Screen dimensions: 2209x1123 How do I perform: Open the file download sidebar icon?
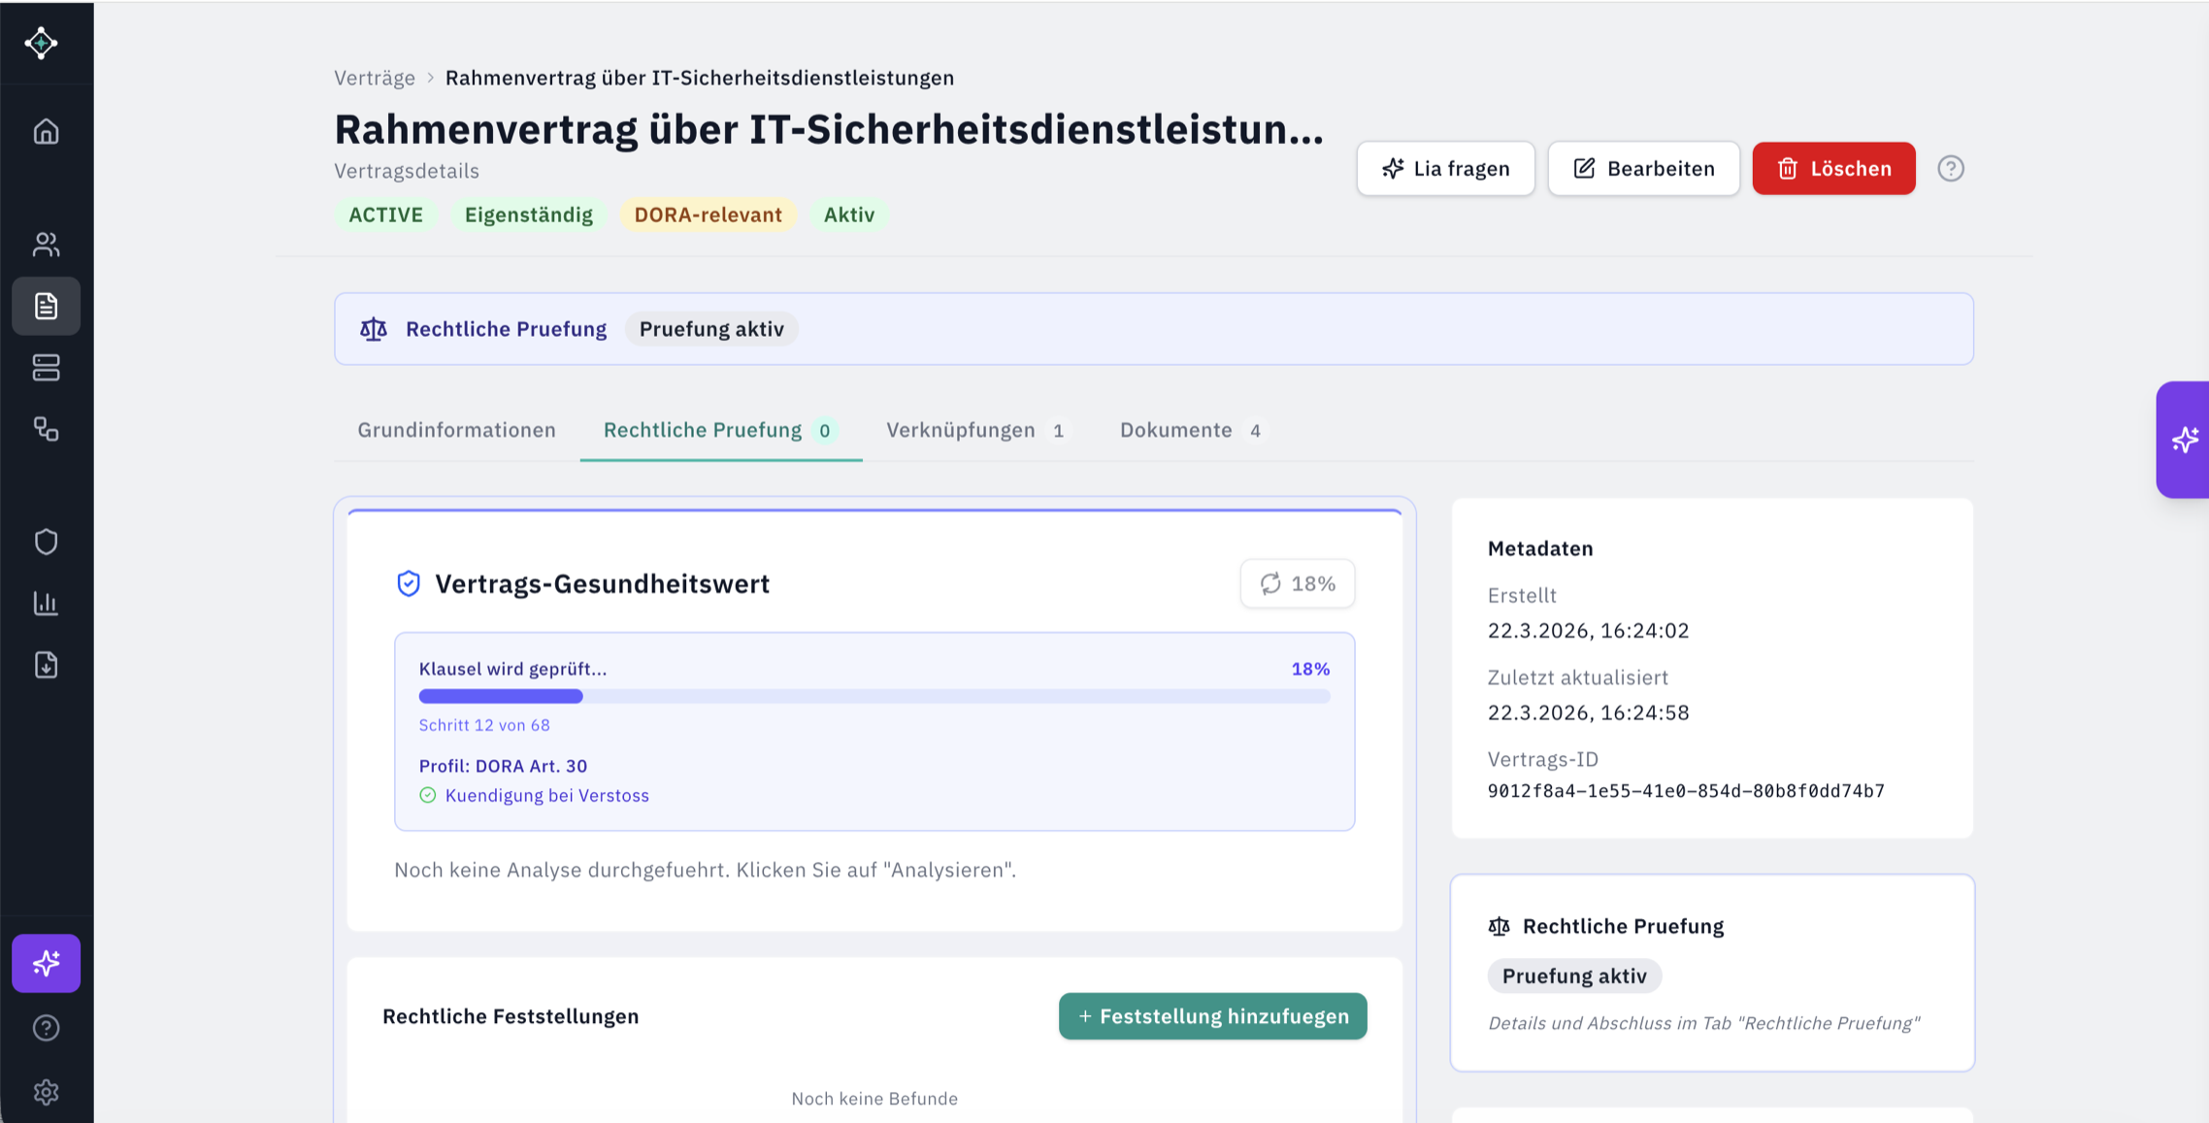pyautogui.click(x=46, y=665)
